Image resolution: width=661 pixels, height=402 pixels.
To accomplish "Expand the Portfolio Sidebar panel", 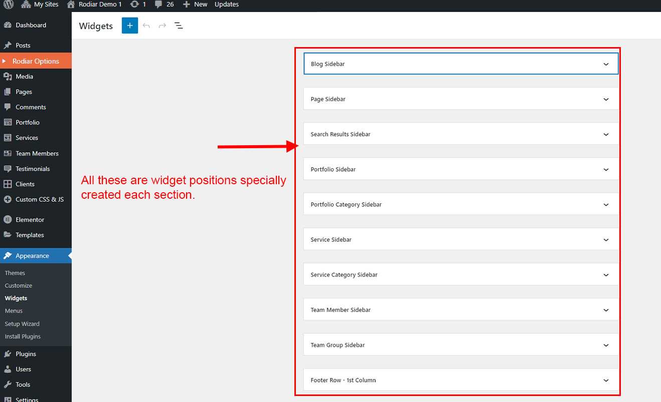I will point(606,169).
